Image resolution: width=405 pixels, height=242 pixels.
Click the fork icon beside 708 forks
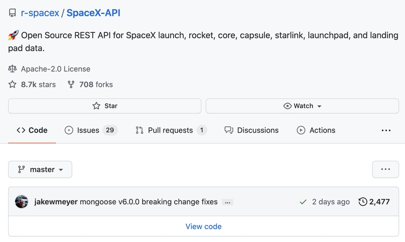point(71,85)
